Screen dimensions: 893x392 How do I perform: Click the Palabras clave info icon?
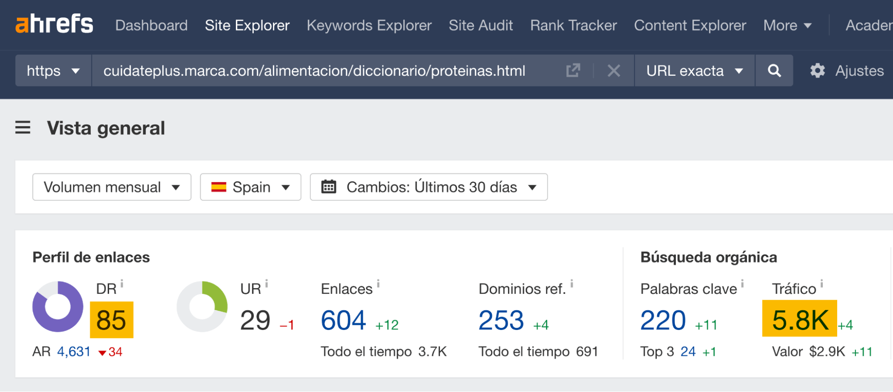(x=742, y=283)
